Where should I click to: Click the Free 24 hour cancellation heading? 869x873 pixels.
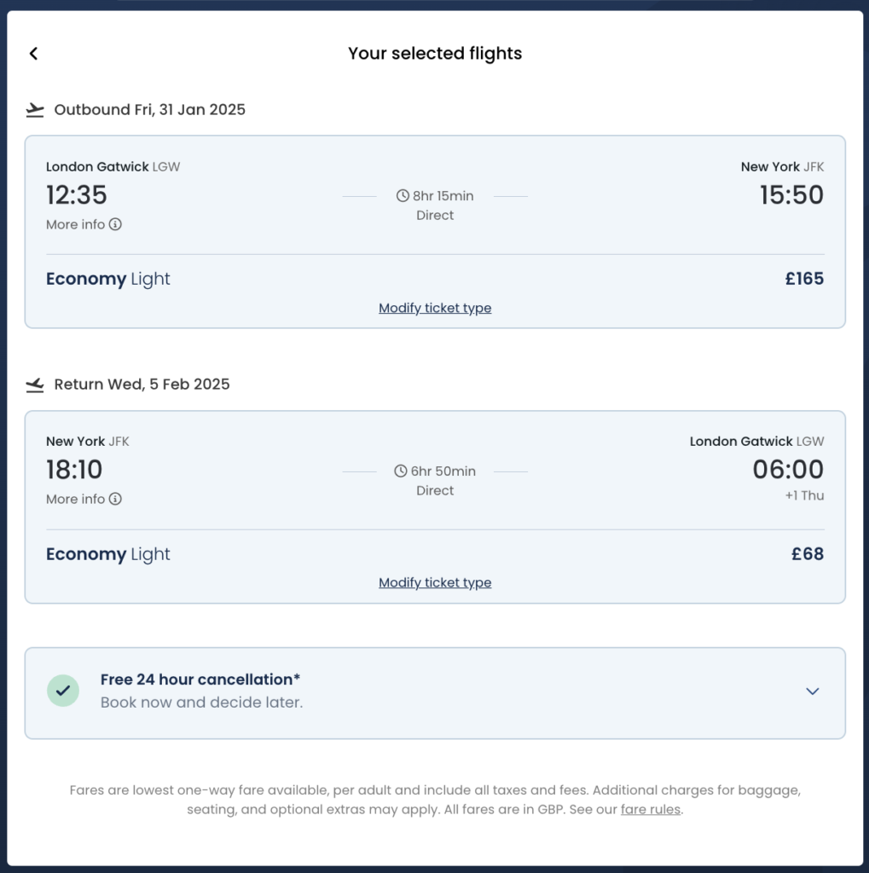[200, 679]
